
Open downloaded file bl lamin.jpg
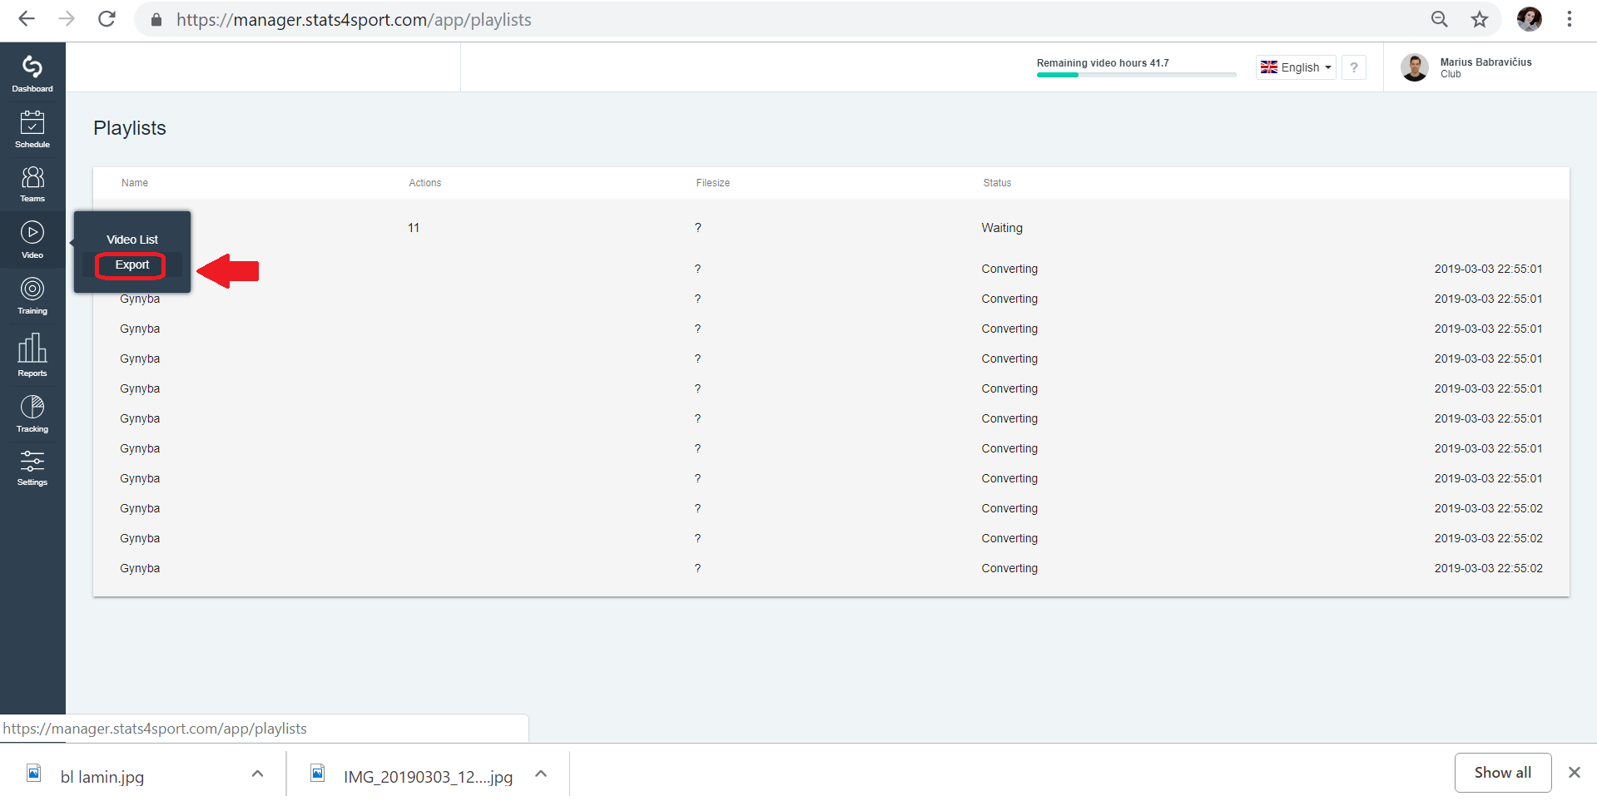point(102,776)
